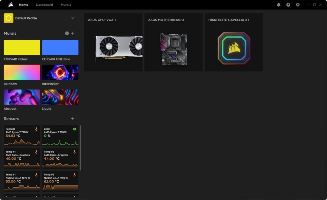Click the NVIDIA 4070 Ti Temp #2 tile
The image size is (327, 200).
point(60,181)
